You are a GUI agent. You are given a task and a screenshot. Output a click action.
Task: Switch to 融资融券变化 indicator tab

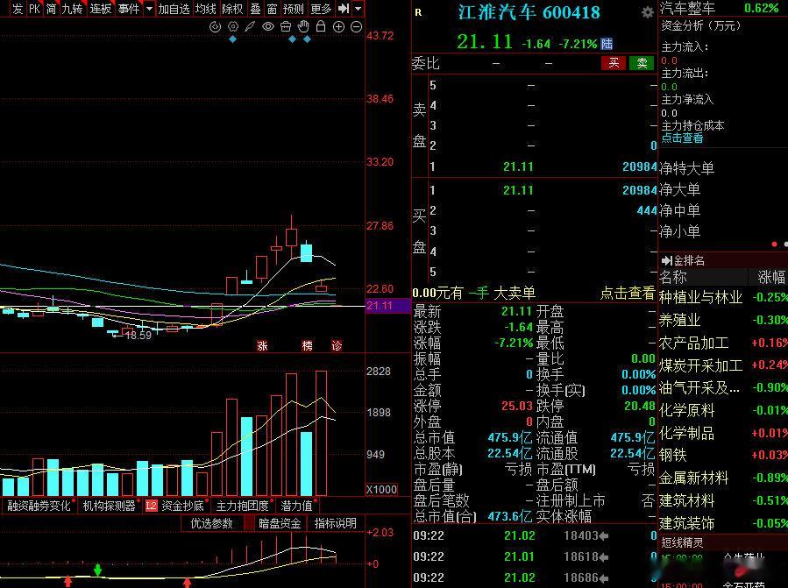(x=39, y=507)
